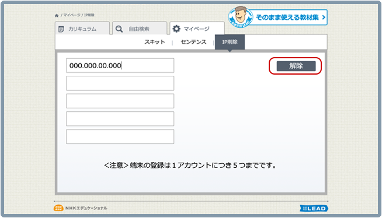The height and width of the screenshot is (218, 382).
Task: Click the gear icon on マイページ tab
Action: point(176,29)
